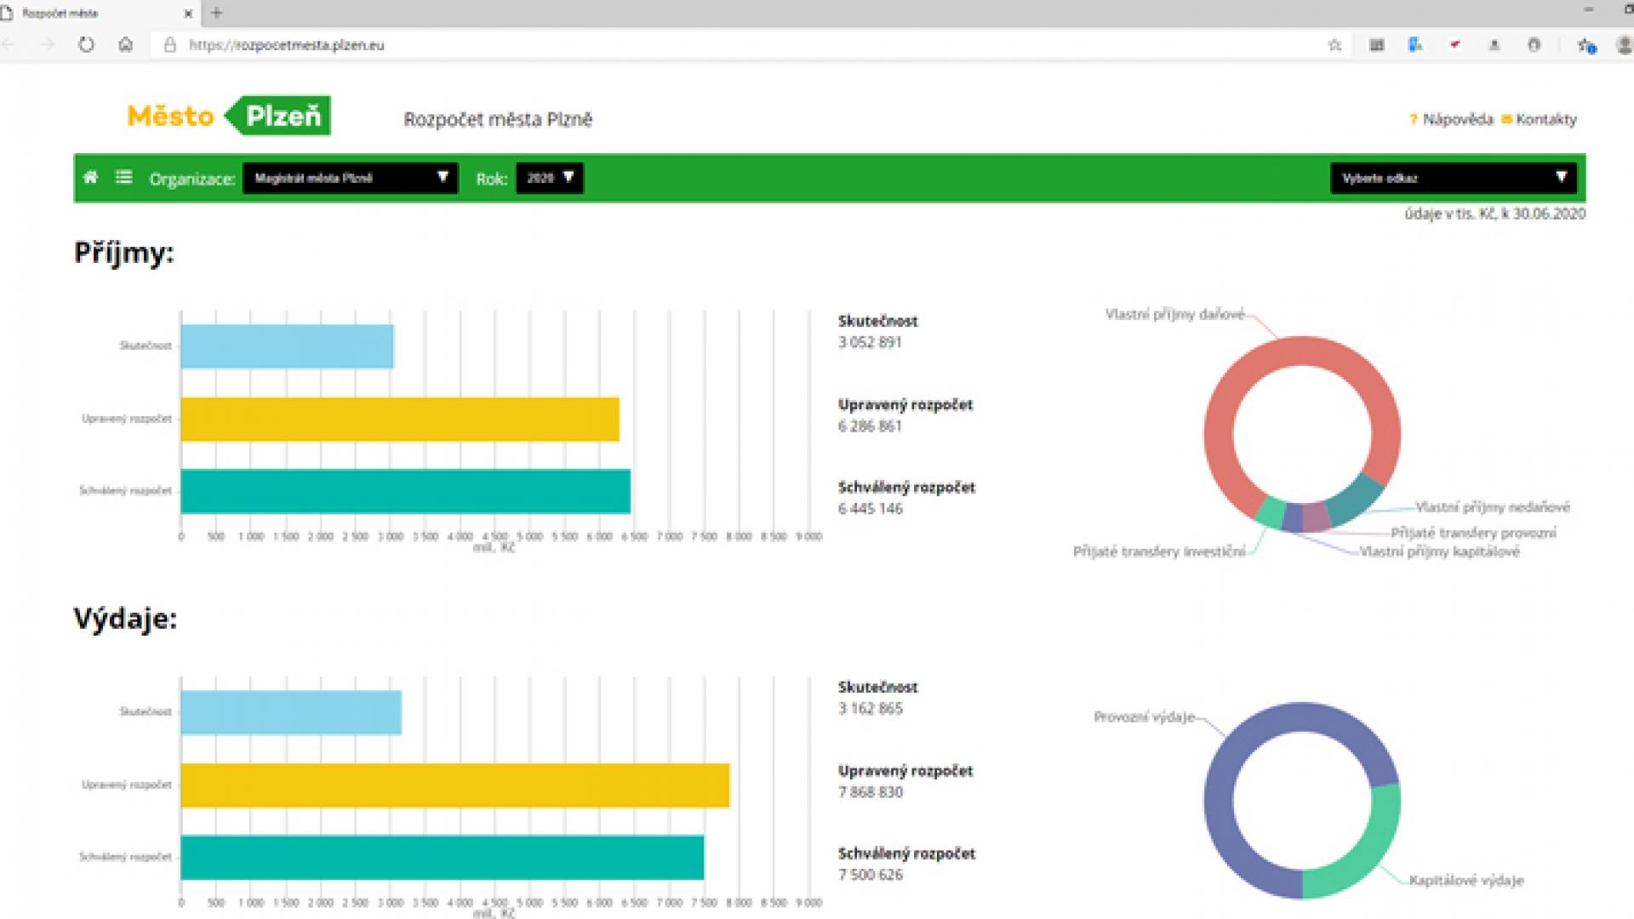The width and height of the screenshot is (1634, 919).
Task: Click the home icon in green navigation bar
Action: 90,177
